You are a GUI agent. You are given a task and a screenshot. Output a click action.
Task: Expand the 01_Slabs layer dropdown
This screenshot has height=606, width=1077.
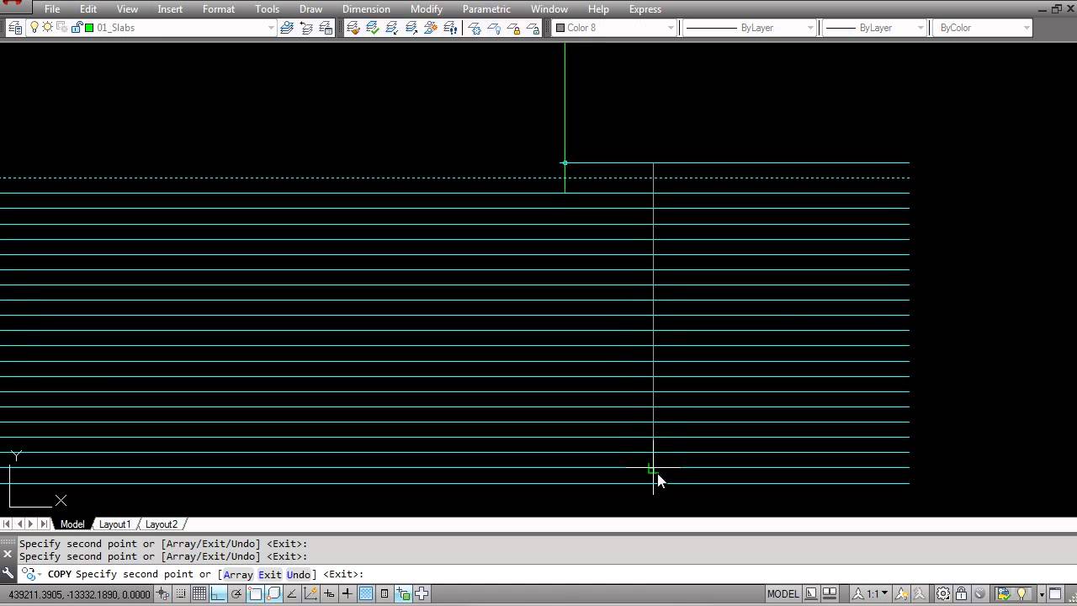pos(271,28)
